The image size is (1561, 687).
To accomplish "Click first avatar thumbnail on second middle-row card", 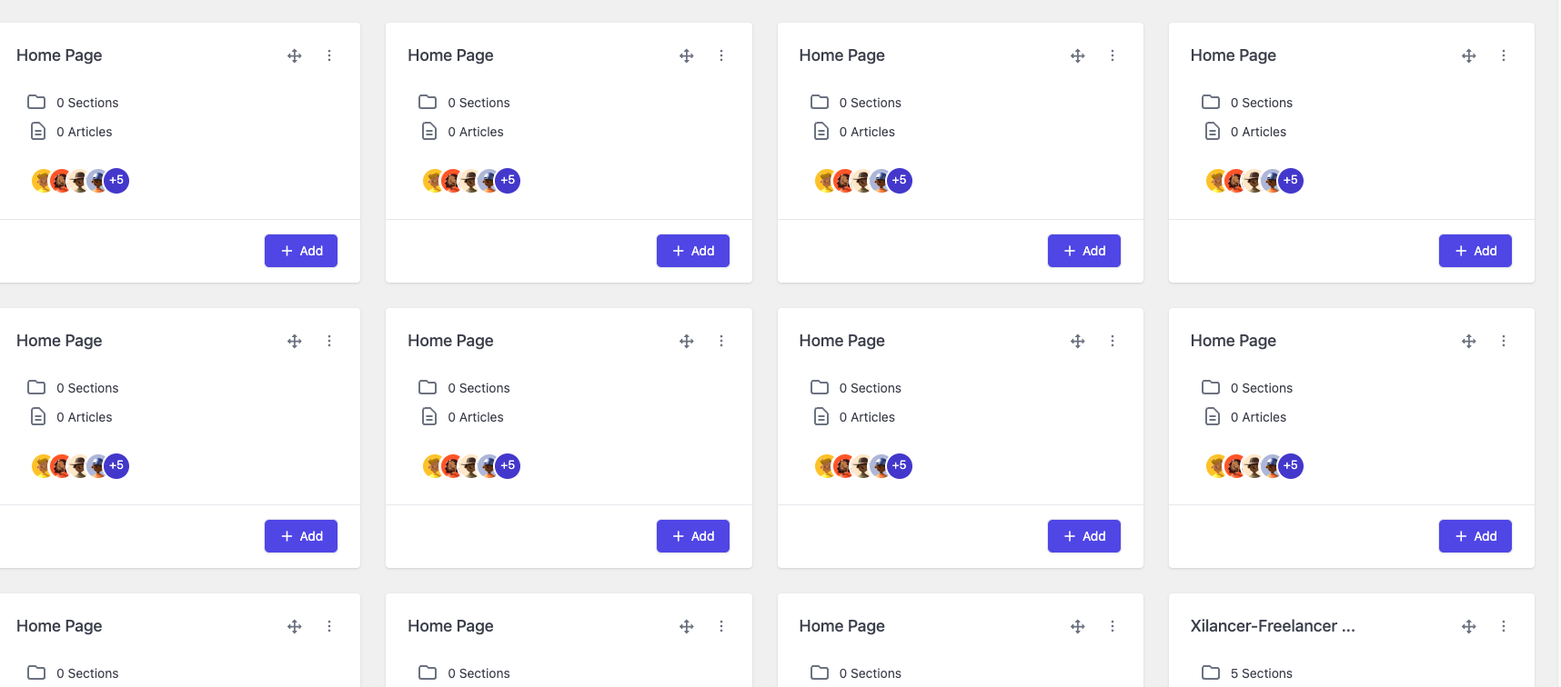I will point(432,465).
